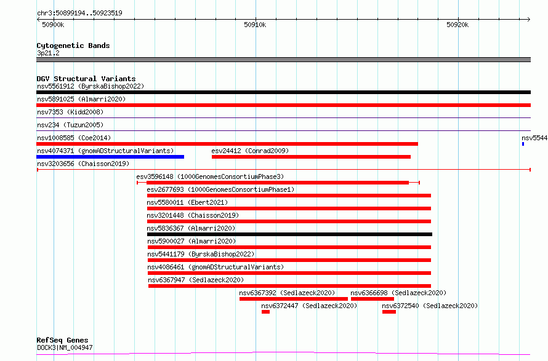Open nsv5836367 (Almarri2020) label

191,228
